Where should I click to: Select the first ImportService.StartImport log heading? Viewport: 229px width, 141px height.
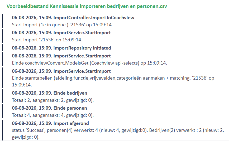61,33
